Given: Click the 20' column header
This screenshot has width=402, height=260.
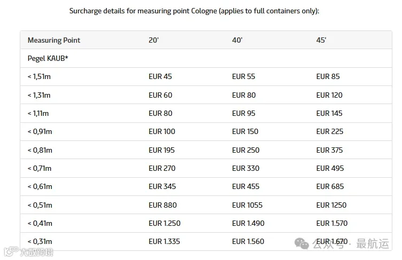Looking at the screenshot, I should pos(153,40).
